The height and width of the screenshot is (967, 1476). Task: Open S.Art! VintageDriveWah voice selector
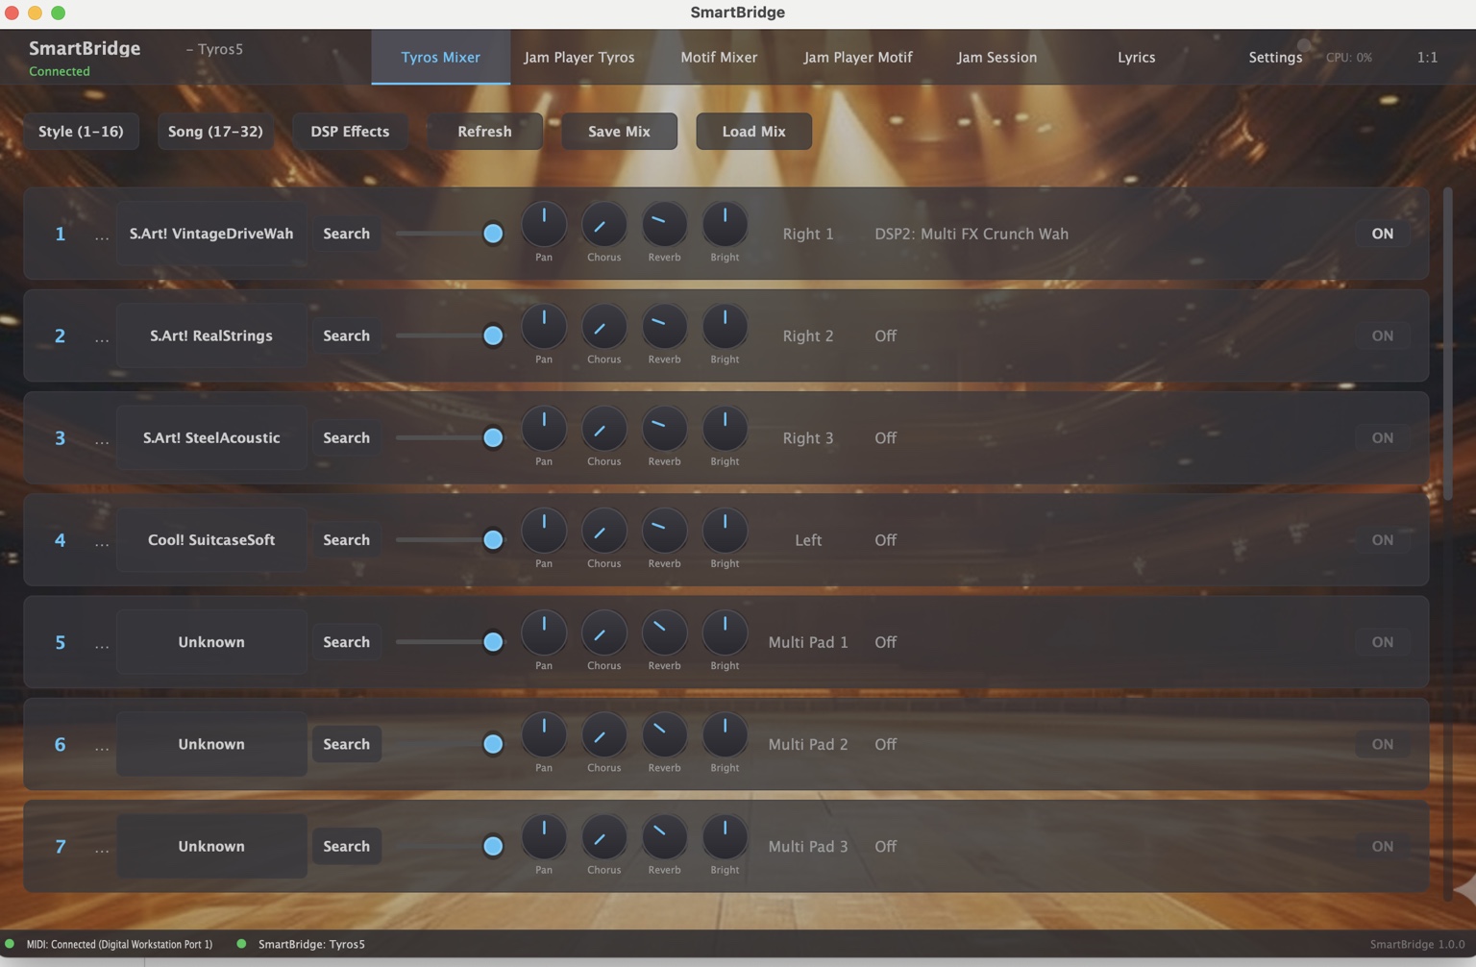(211, 234)
